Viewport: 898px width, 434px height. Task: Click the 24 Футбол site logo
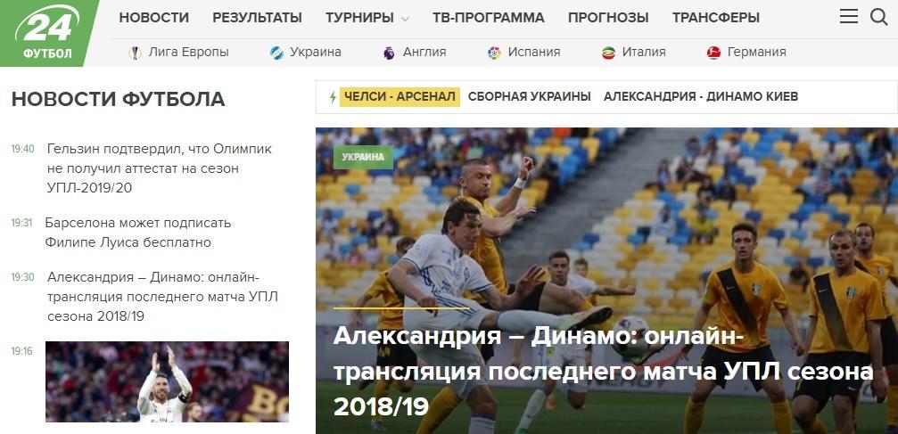(x=48, y=32)
